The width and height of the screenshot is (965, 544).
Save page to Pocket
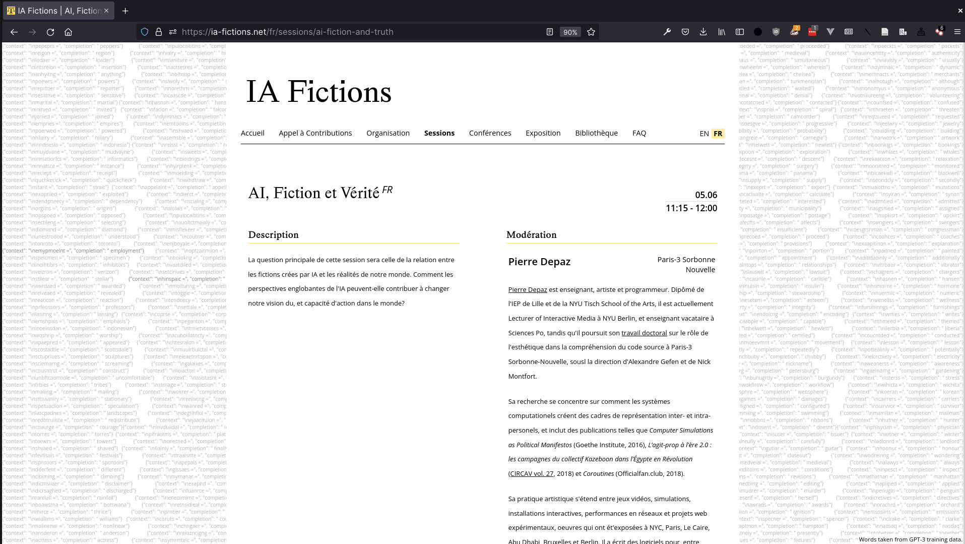pos(685,32)
